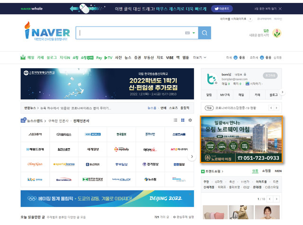
Task: Show previous issue headline arrow
Action: pos(271,108)
